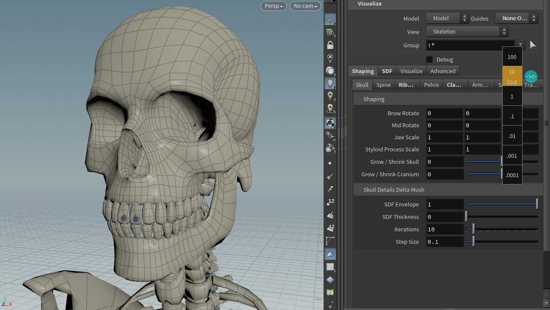This screenshot has height=310, width=550.
Task: Toggle the reference plane grid icon
Action: pyautogui.click(x=330, y=20)
